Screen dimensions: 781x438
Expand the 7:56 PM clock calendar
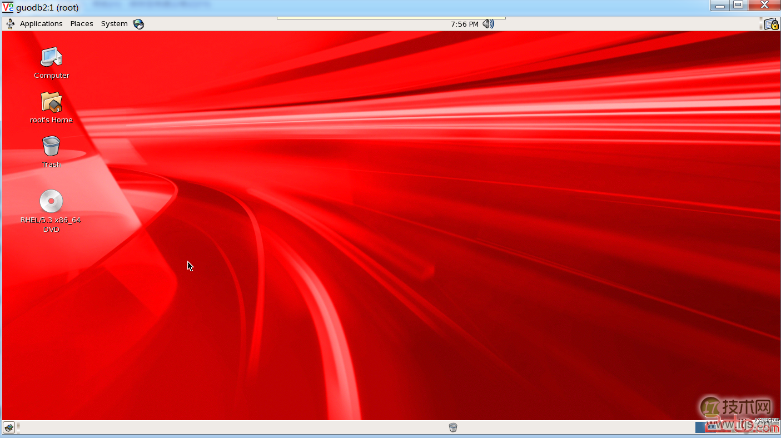tap(464, 24)
